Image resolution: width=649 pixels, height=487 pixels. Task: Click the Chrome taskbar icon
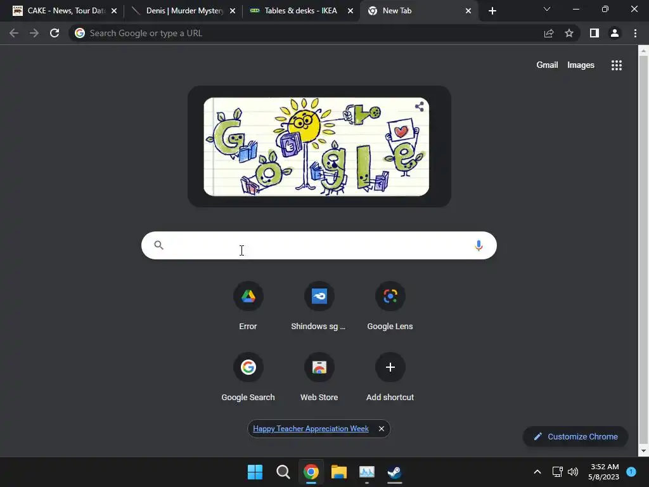pos(311,472)
